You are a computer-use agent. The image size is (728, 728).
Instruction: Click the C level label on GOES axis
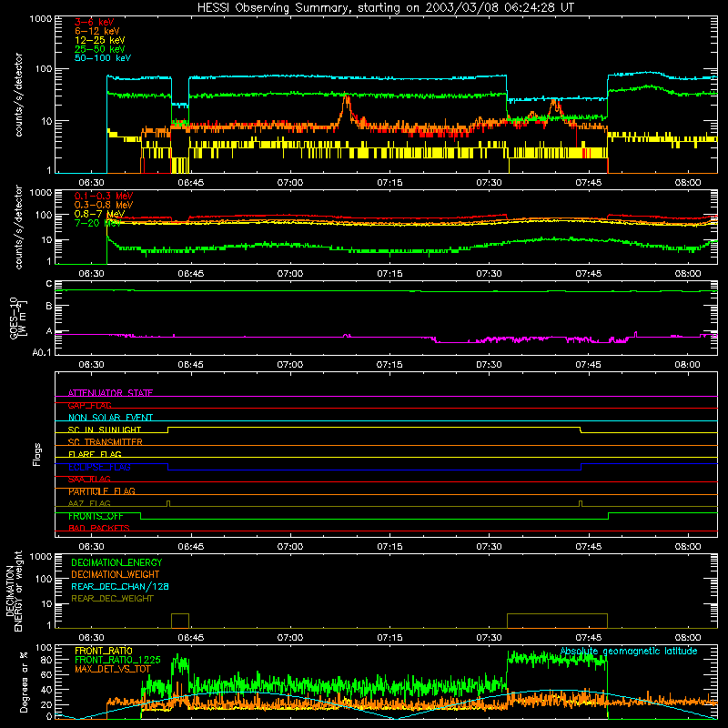tap(49, 284)
